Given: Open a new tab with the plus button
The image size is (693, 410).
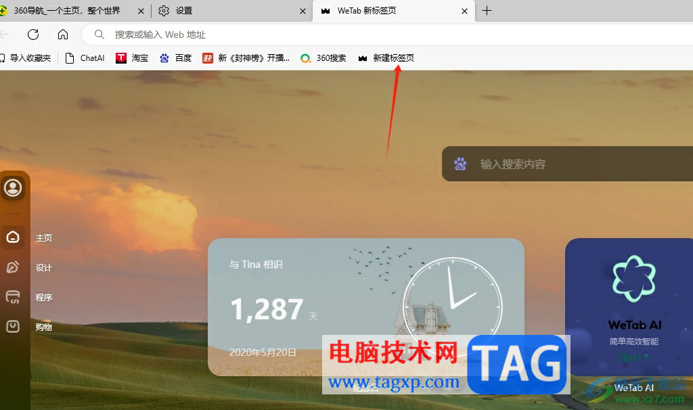Looking at the screenshot, I should [x=488, y=11].
